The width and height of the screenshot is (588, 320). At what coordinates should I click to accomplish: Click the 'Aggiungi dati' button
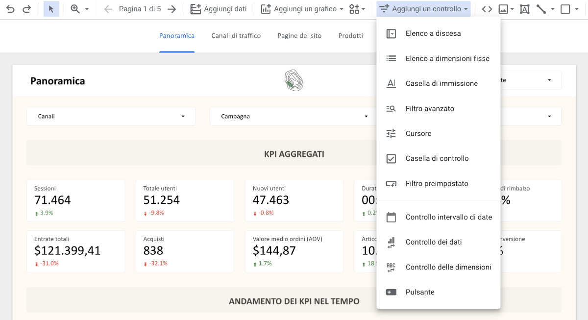(x=219, y=9)
